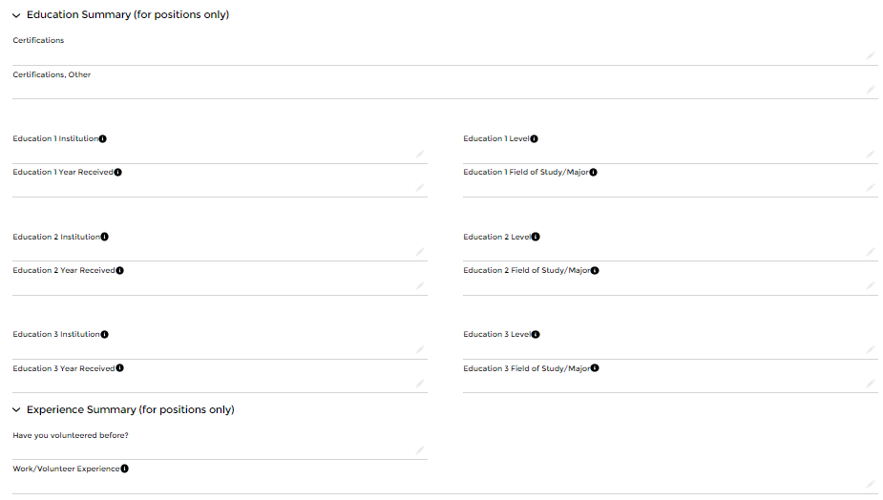Click pencil icon for Education 1 Field of Study/Major
The width and height of the screenshot is (883, 500).
point(871,188)
